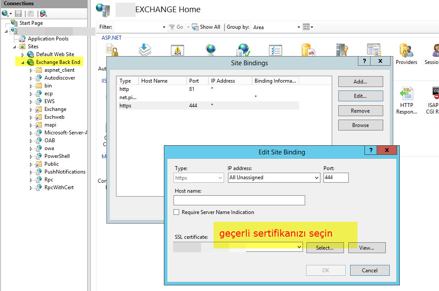Click the Site Bindings help button
This screenshot has width=439, height=291.
364,61
